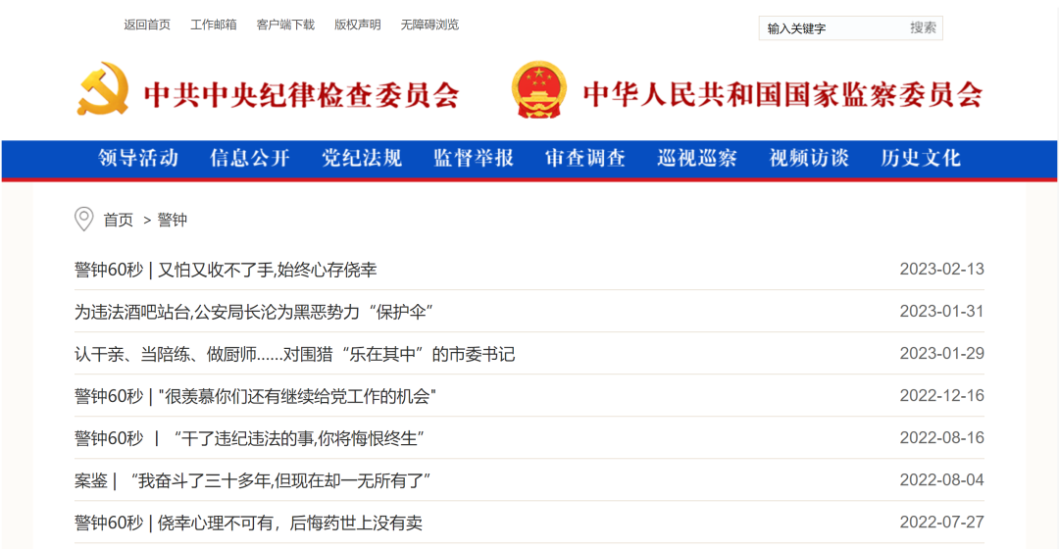The width and height of the screenshot is (1059, 549).
Task: Open the 工作邮箱 link
Action: point(214,25)
